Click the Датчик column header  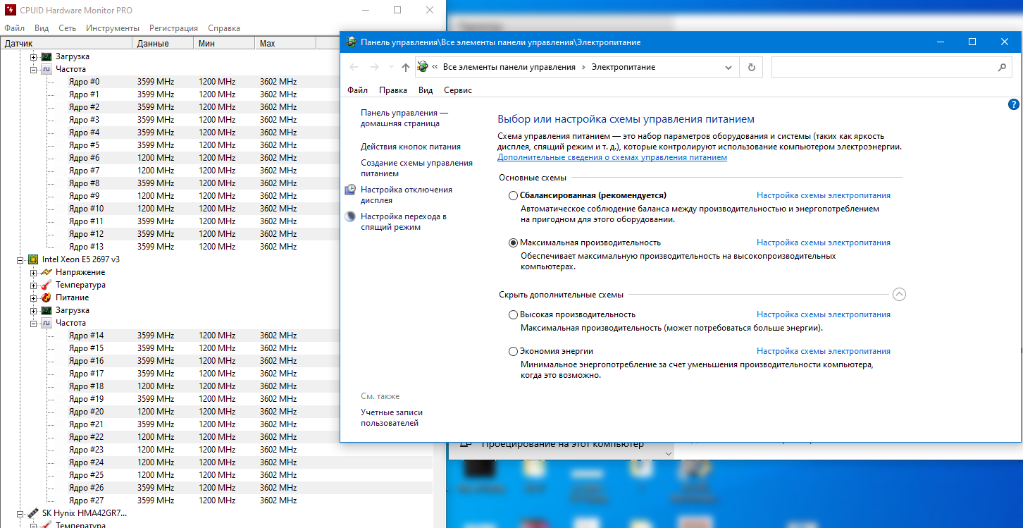click(x=66, y=44)
